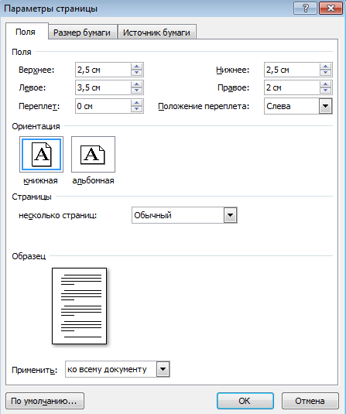Click the help question mark button
Screen dimensions: 346x414
(305, 9)
